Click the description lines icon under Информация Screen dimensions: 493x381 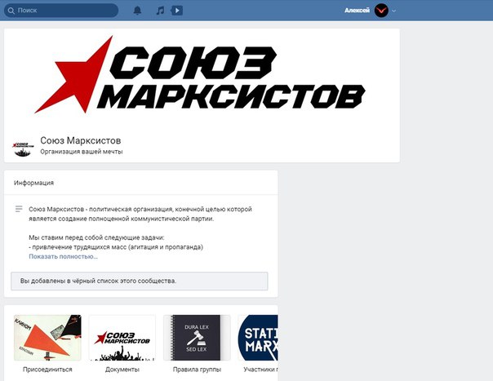(19, 209)
